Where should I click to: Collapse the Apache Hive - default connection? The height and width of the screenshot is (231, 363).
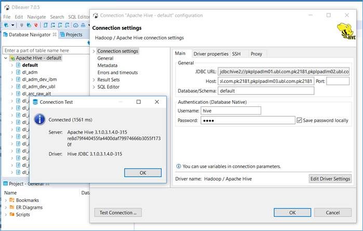pos(6,58)
